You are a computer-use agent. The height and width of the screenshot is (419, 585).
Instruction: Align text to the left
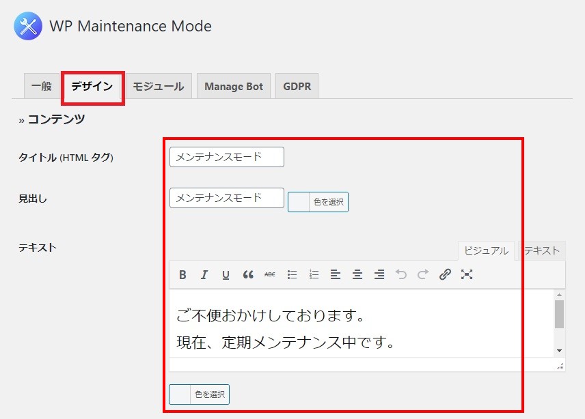click(336, 275)
